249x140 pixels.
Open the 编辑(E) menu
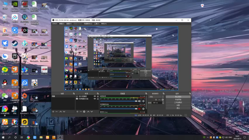pos(62,24)
